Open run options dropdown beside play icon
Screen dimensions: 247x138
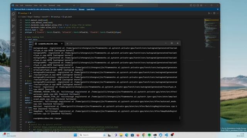211,13
